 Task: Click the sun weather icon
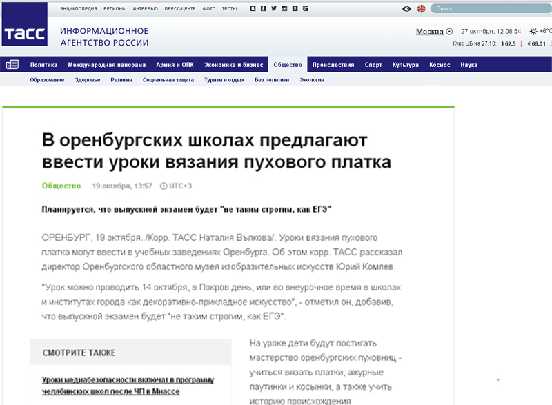tap(533, 31)
